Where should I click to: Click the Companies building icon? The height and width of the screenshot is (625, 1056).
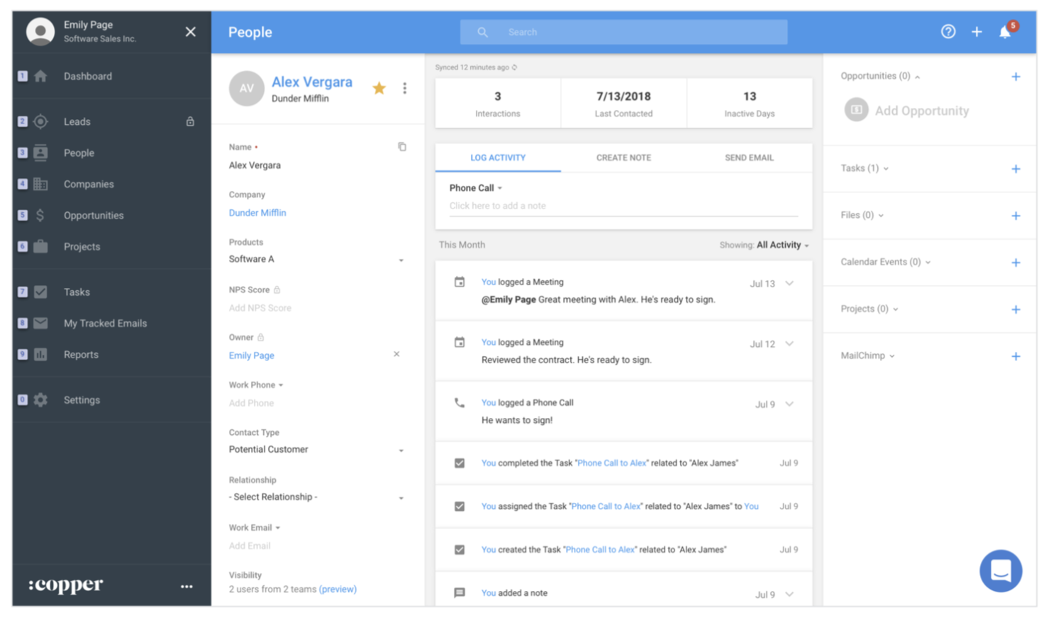[x=40, y=184]
